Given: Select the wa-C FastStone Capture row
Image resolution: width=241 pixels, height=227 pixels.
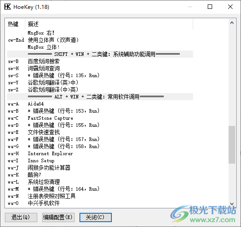Looking at the screenshot, I should pyautogui.click(x=100, y=118).
